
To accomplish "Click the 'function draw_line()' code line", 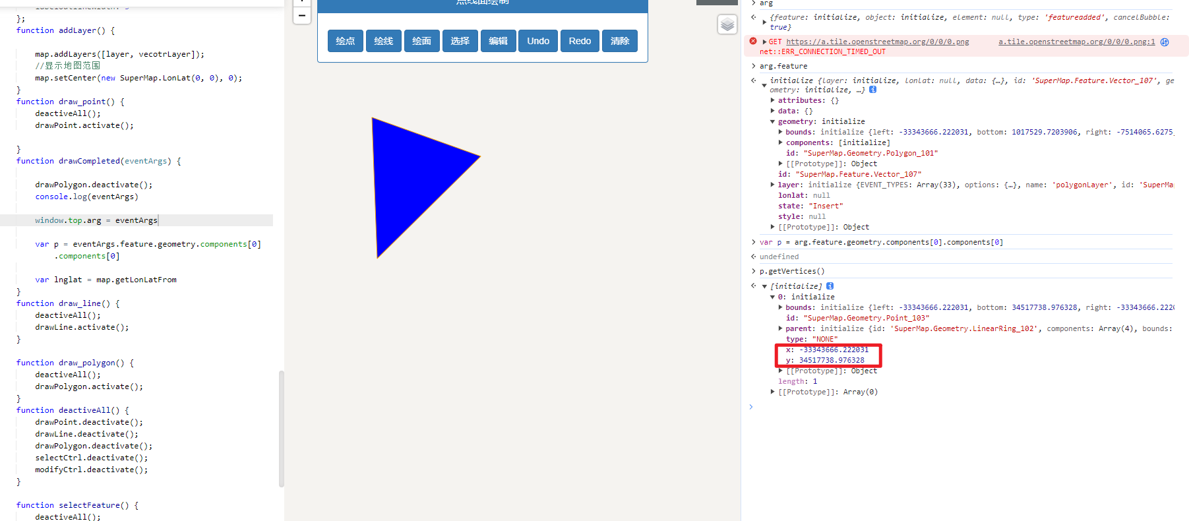I will (x=68, y=303).
